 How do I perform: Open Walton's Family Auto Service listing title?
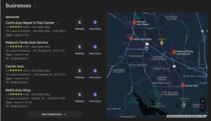pyautogui.click(x=27, y=42)
